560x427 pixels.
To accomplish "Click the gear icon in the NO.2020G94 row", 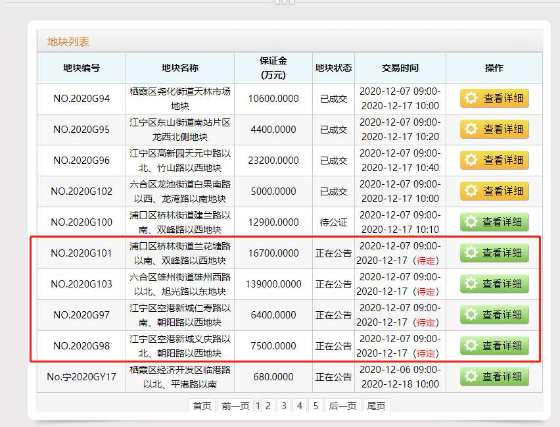I will [471, 99].
